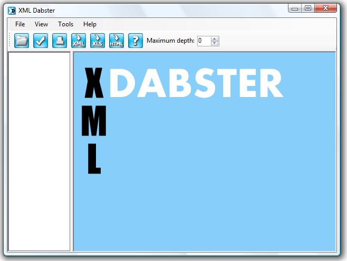The image size is (347, 261).
Task: Decrease Maximum depth with down arrow
Action: [x=215, y=43]
